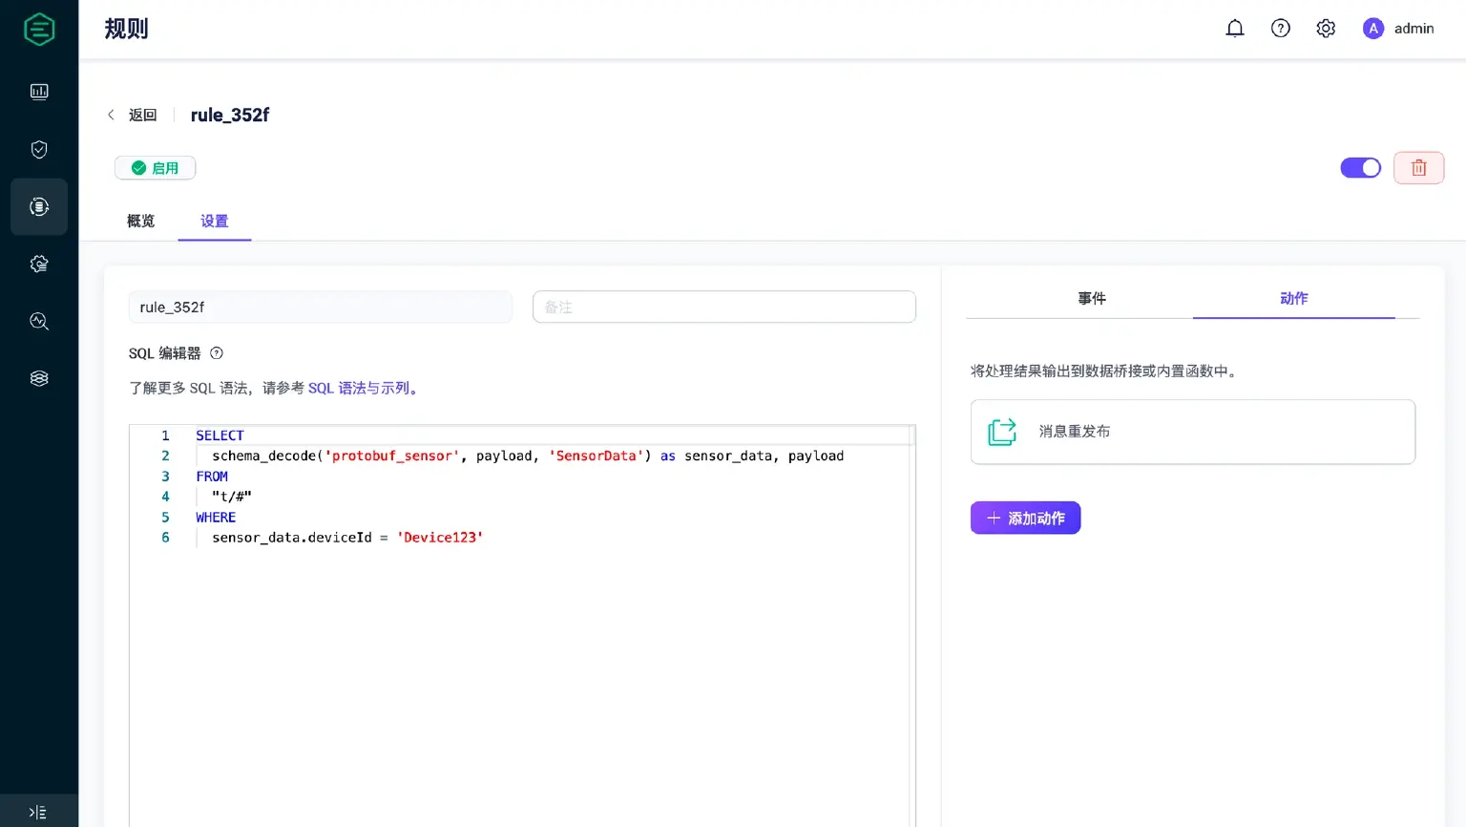Open settings gear in top bar

pos(1326,29)
